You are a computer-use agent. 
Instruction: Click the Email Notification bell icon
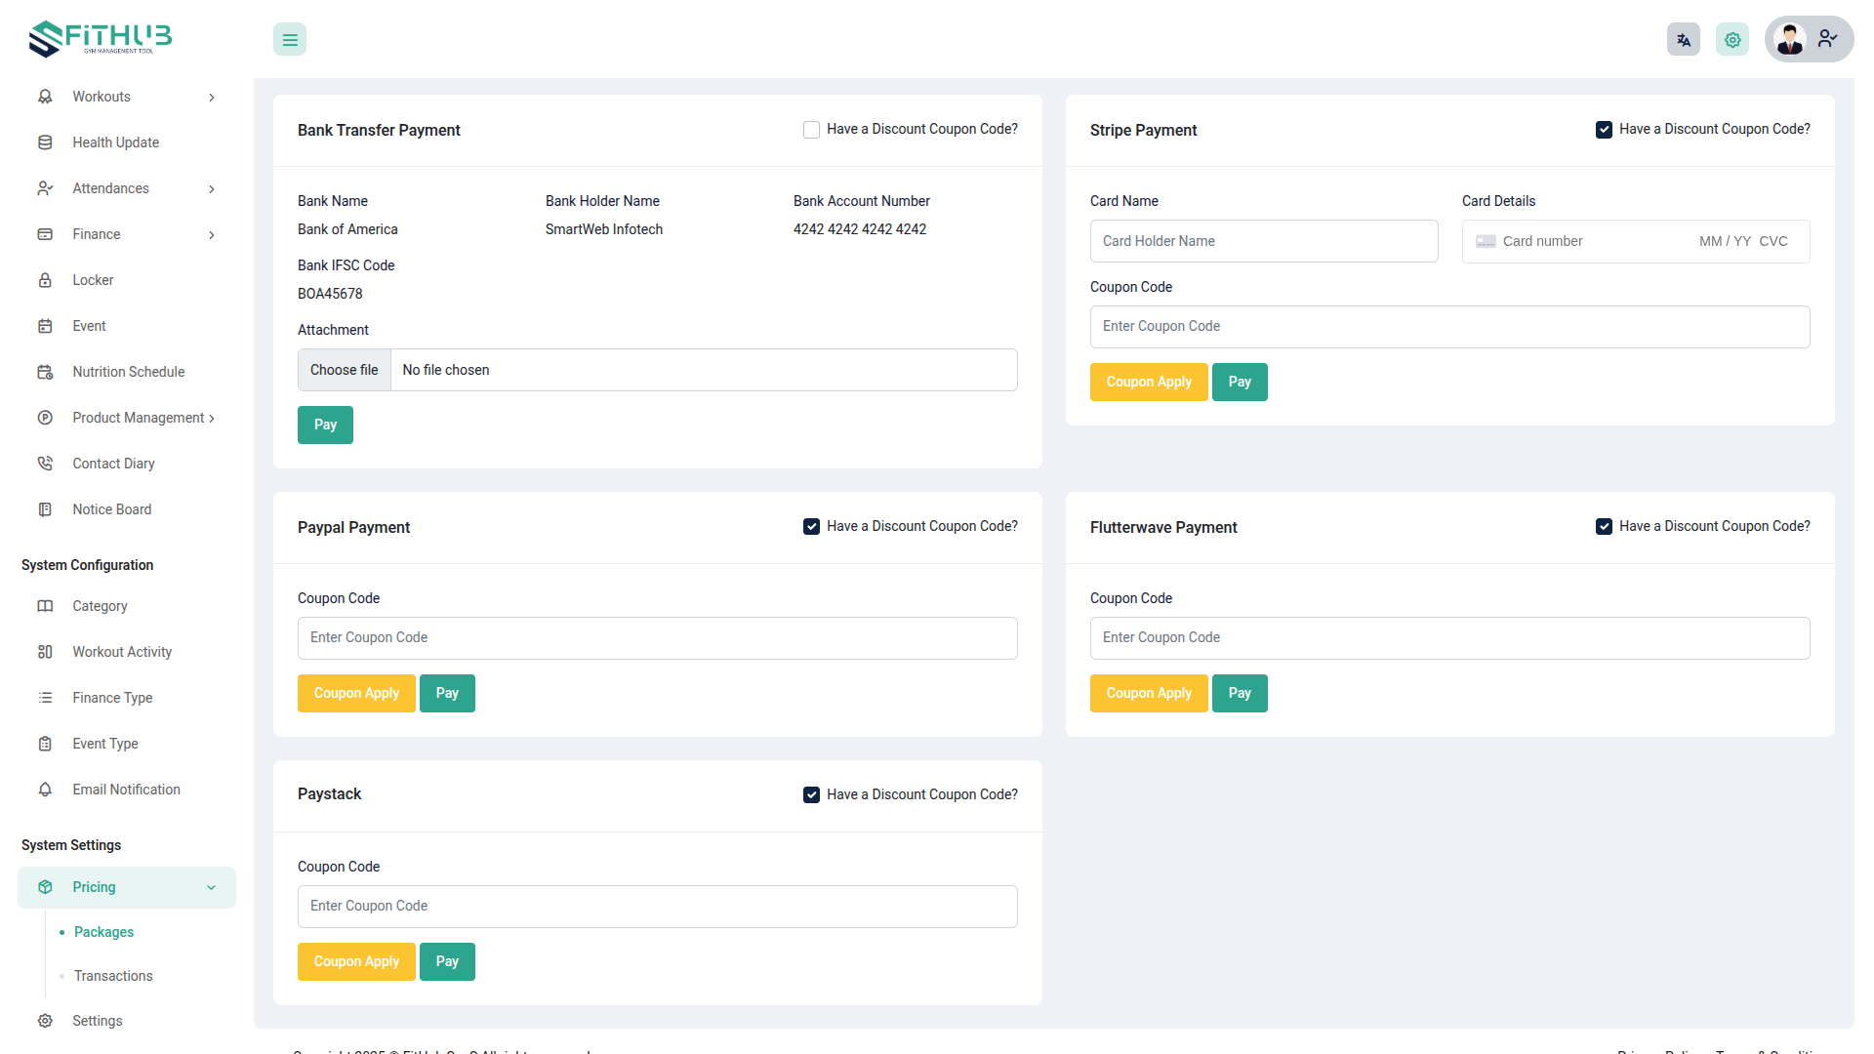tap(45, 790)
